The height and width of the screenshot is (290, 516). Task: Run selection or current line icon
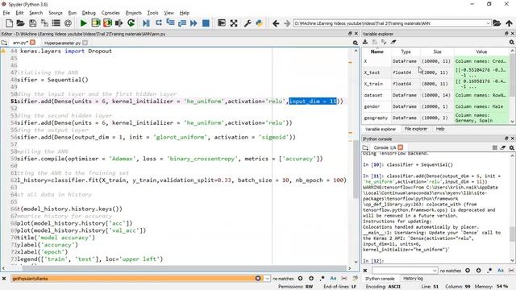point(119,23)
